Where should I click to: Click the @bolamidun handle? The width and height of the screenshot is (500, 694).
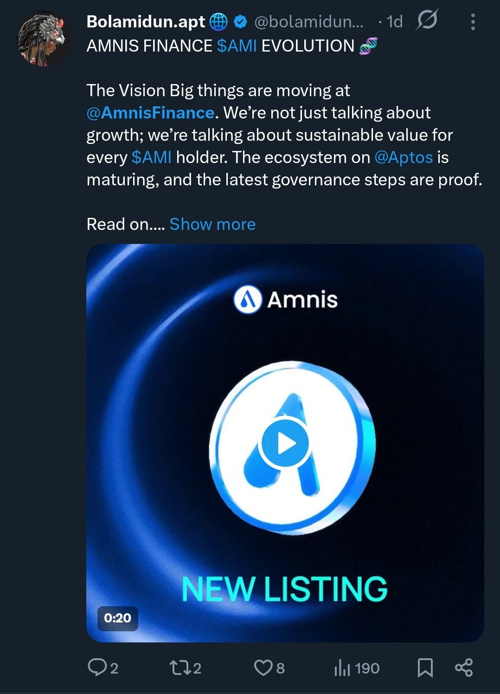pos(308,21)
